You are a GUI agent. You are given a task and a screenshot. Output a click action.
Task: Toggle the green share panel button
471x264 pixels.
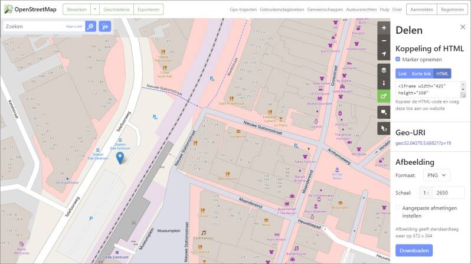click(384, 96)
